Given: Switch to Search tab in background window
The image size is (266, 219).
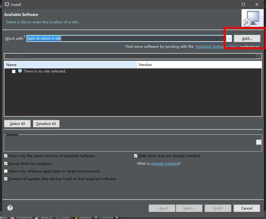Looking at the screenshot, I should click(x=44, y=217).
